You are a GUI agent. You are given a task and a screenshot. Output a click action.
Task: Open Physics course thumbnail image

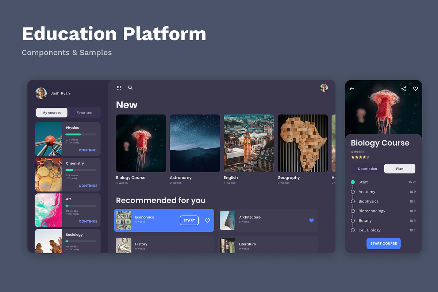pyautogui.click(x=49, y=139)
